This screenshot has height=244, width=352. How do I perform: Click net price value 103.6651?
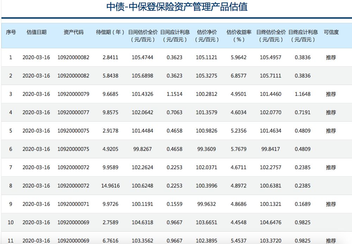coord(207,222)
